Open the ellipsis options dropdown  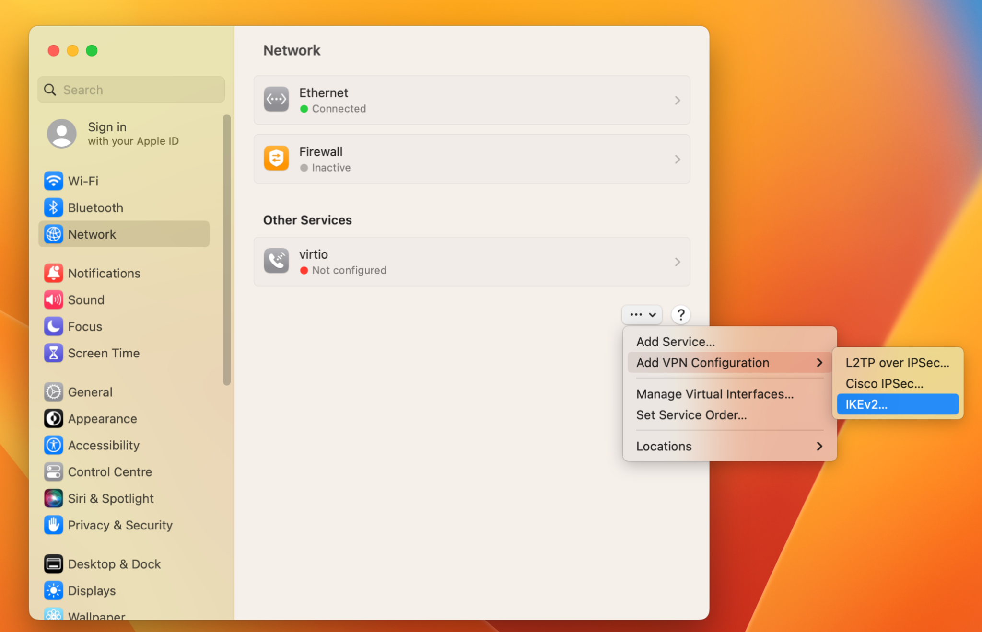(642, 314)
